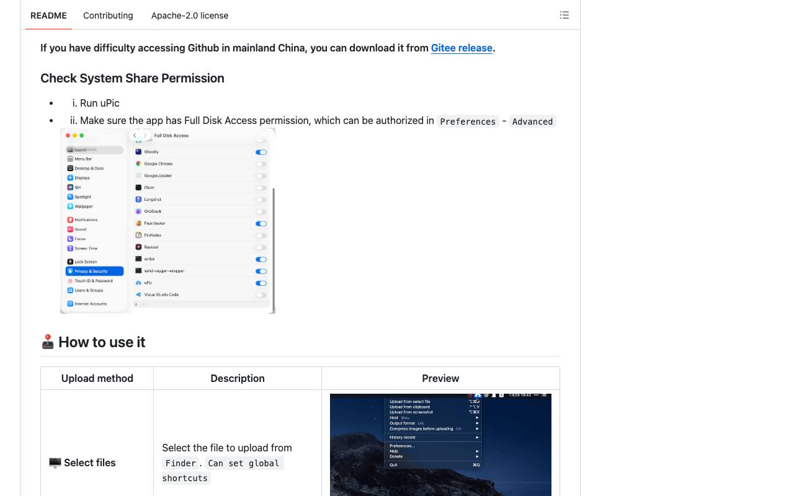Image resolution: width=794 pixels, height=496 pixels.
Task: Turn on the iTerm access toggle
Action: point(261,188)
